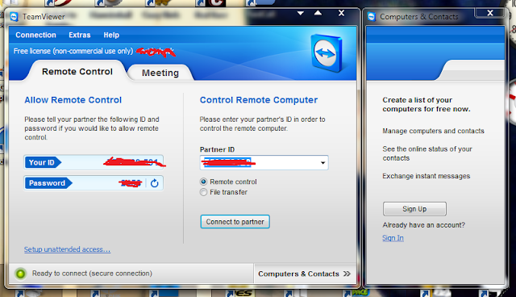Open the Extras menu
The height and width of the screenshot is (297, 516).
click(79, 35)
